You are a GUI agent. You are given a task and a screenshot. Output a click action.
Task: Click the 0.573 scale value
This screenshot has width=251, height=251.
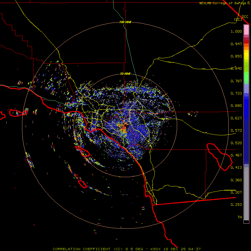(x=236, y=131)
